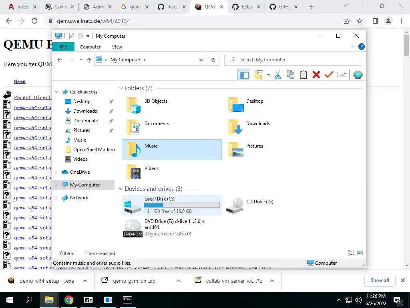Toggle the navigation pane toolbar button

click(x=244, y=75)
